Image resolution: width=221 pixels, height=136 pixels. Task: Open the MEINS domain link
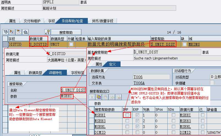click(x=194, y=44)
